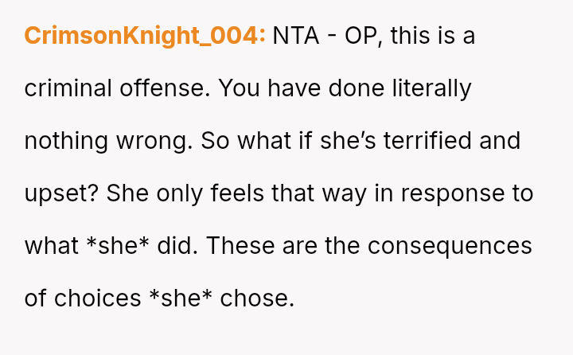Click the word "wrong" in the comment
This screenshot has width=573, height=355.
click(150, 141)
